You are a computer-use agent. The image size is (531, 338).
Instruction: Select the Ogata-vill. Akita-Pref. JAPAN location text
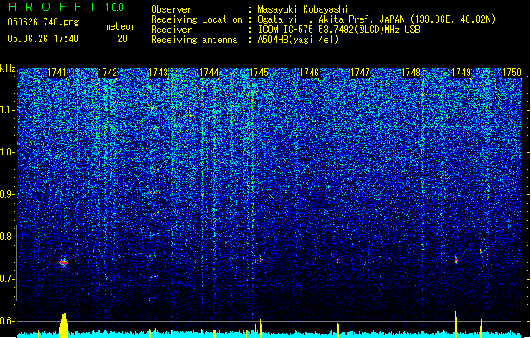pos(377,19)
